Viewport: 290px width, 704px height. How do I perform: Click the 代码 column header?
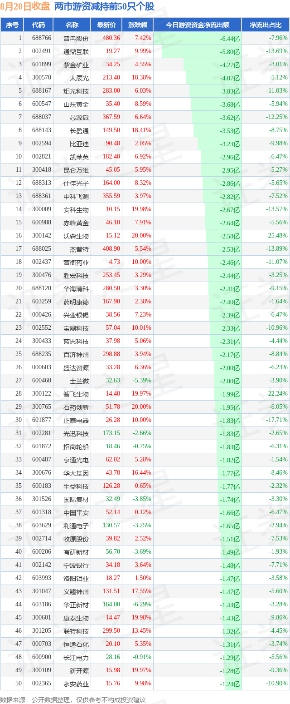pyautogui.click(x=39, y=25)
